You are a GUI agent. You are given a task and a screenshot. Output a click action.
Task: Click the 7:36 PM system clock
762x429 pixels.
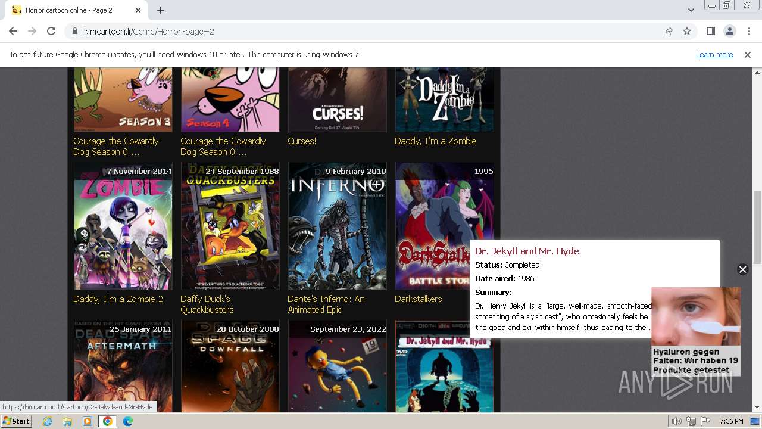731,421
